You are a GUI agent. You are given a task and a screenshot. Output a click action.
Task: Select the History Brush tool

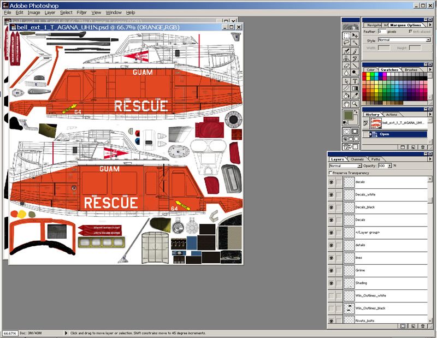coord(355,58)
